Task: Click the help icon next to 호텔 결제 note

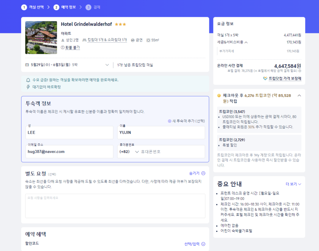Action: click(300, 71)
